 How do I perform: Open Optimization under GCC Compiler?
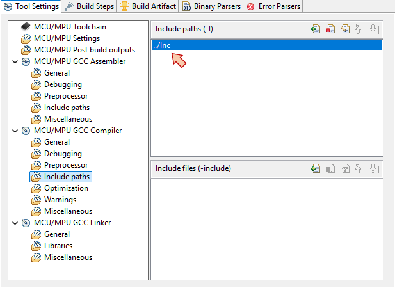[66, 188]
